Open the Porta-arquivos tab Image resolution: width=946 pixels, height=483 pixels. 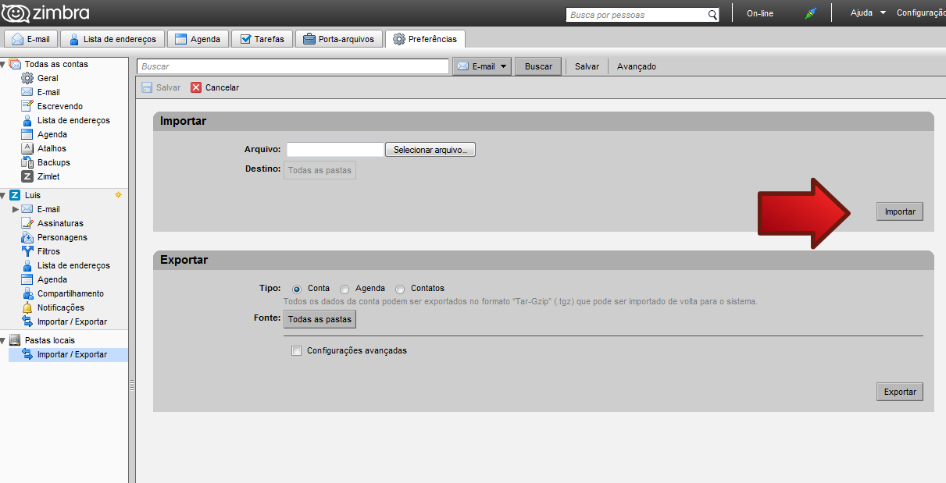[x=339, y=39]
